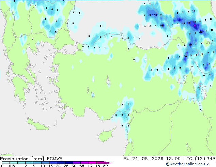Viewport: 216px width, 167px height.
Task: Pick the 1–2 mm legend swatch
Action: (x=21, y=163)
